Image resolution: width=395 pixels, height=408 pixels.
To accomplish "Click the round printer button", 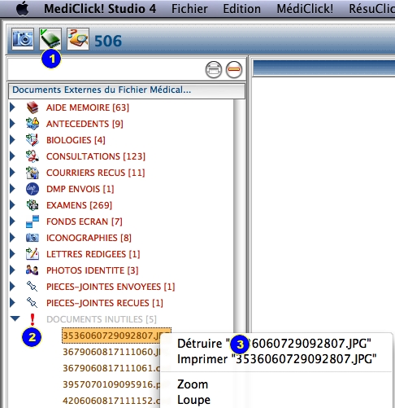I will (214, 70).
